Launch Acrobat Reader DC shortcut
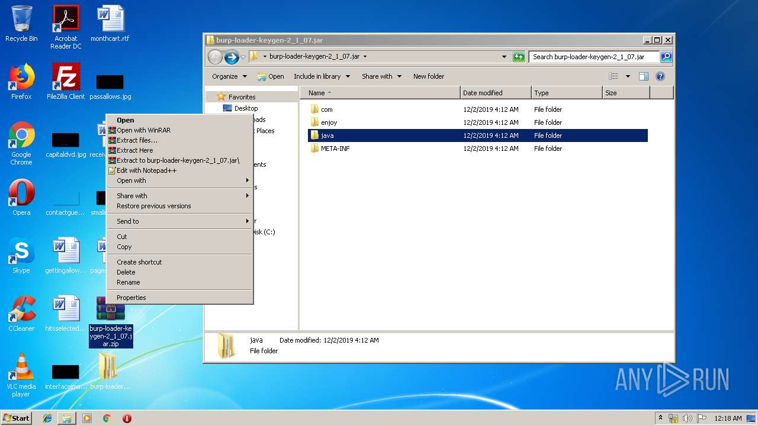 click(x=66, y=27)
